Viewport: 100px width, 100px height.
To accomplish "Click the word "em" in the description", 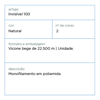I will tap(39, 74).
